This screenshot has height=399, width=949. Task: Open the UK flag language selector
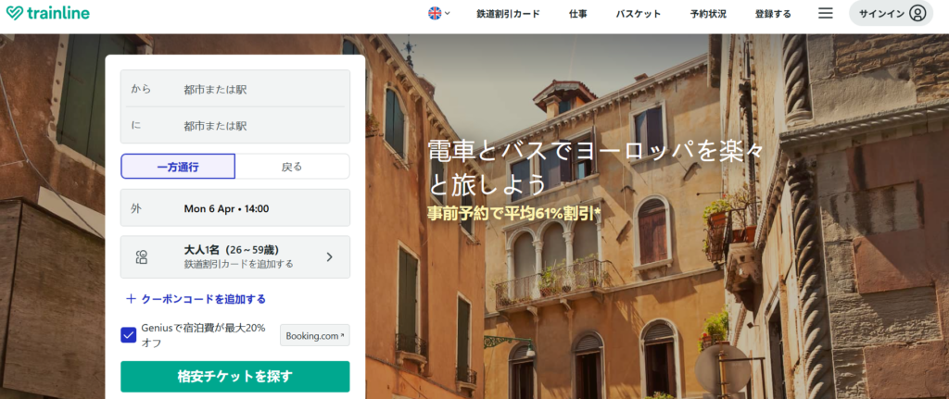(x=438, y=13)
